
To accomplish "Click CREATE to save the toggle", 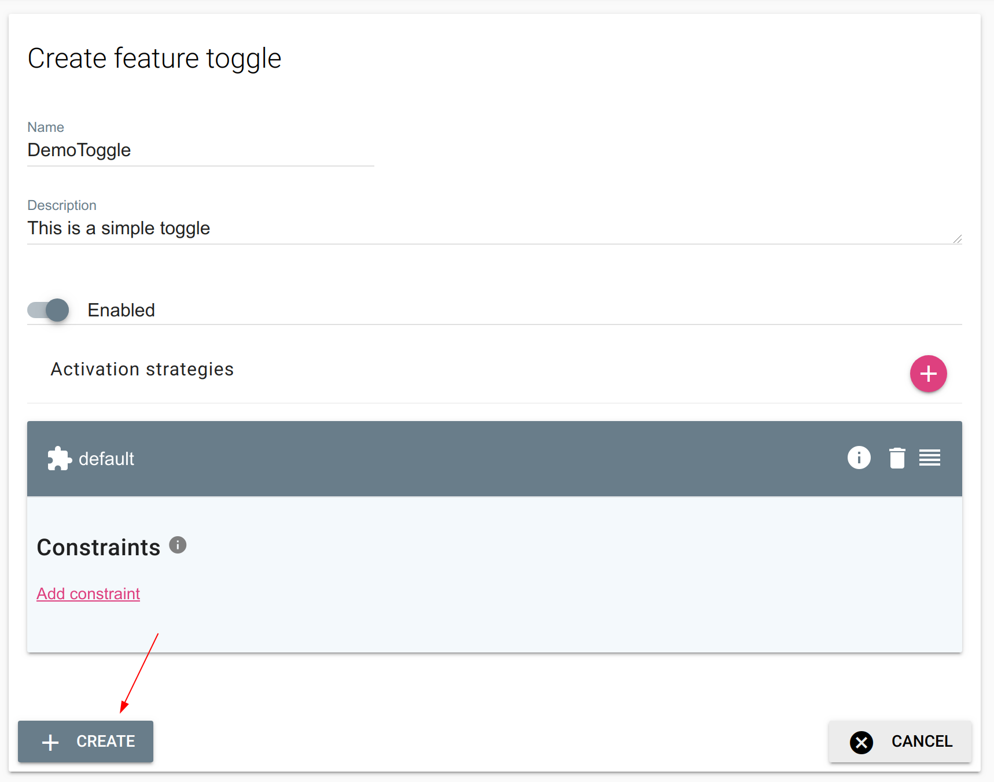I will pos(85,742).
